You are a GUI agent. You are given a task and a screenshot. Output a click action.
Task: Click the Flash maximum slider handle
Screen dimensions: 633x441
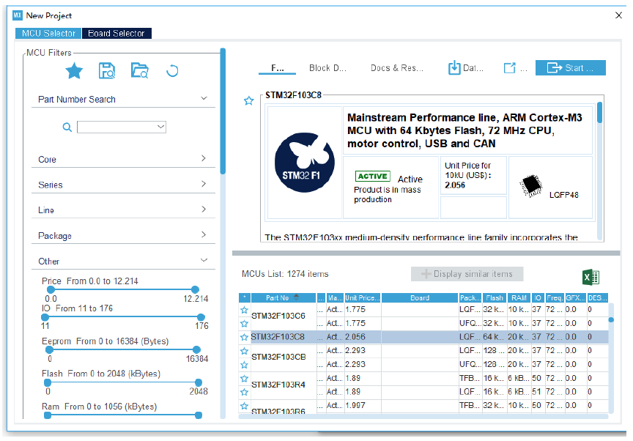click(199, 382)
